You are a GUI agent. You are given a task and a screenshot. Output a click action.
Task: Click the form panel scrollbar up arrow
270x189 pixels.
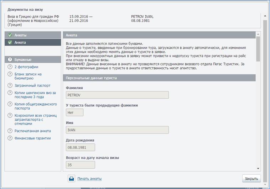point(258,34)
